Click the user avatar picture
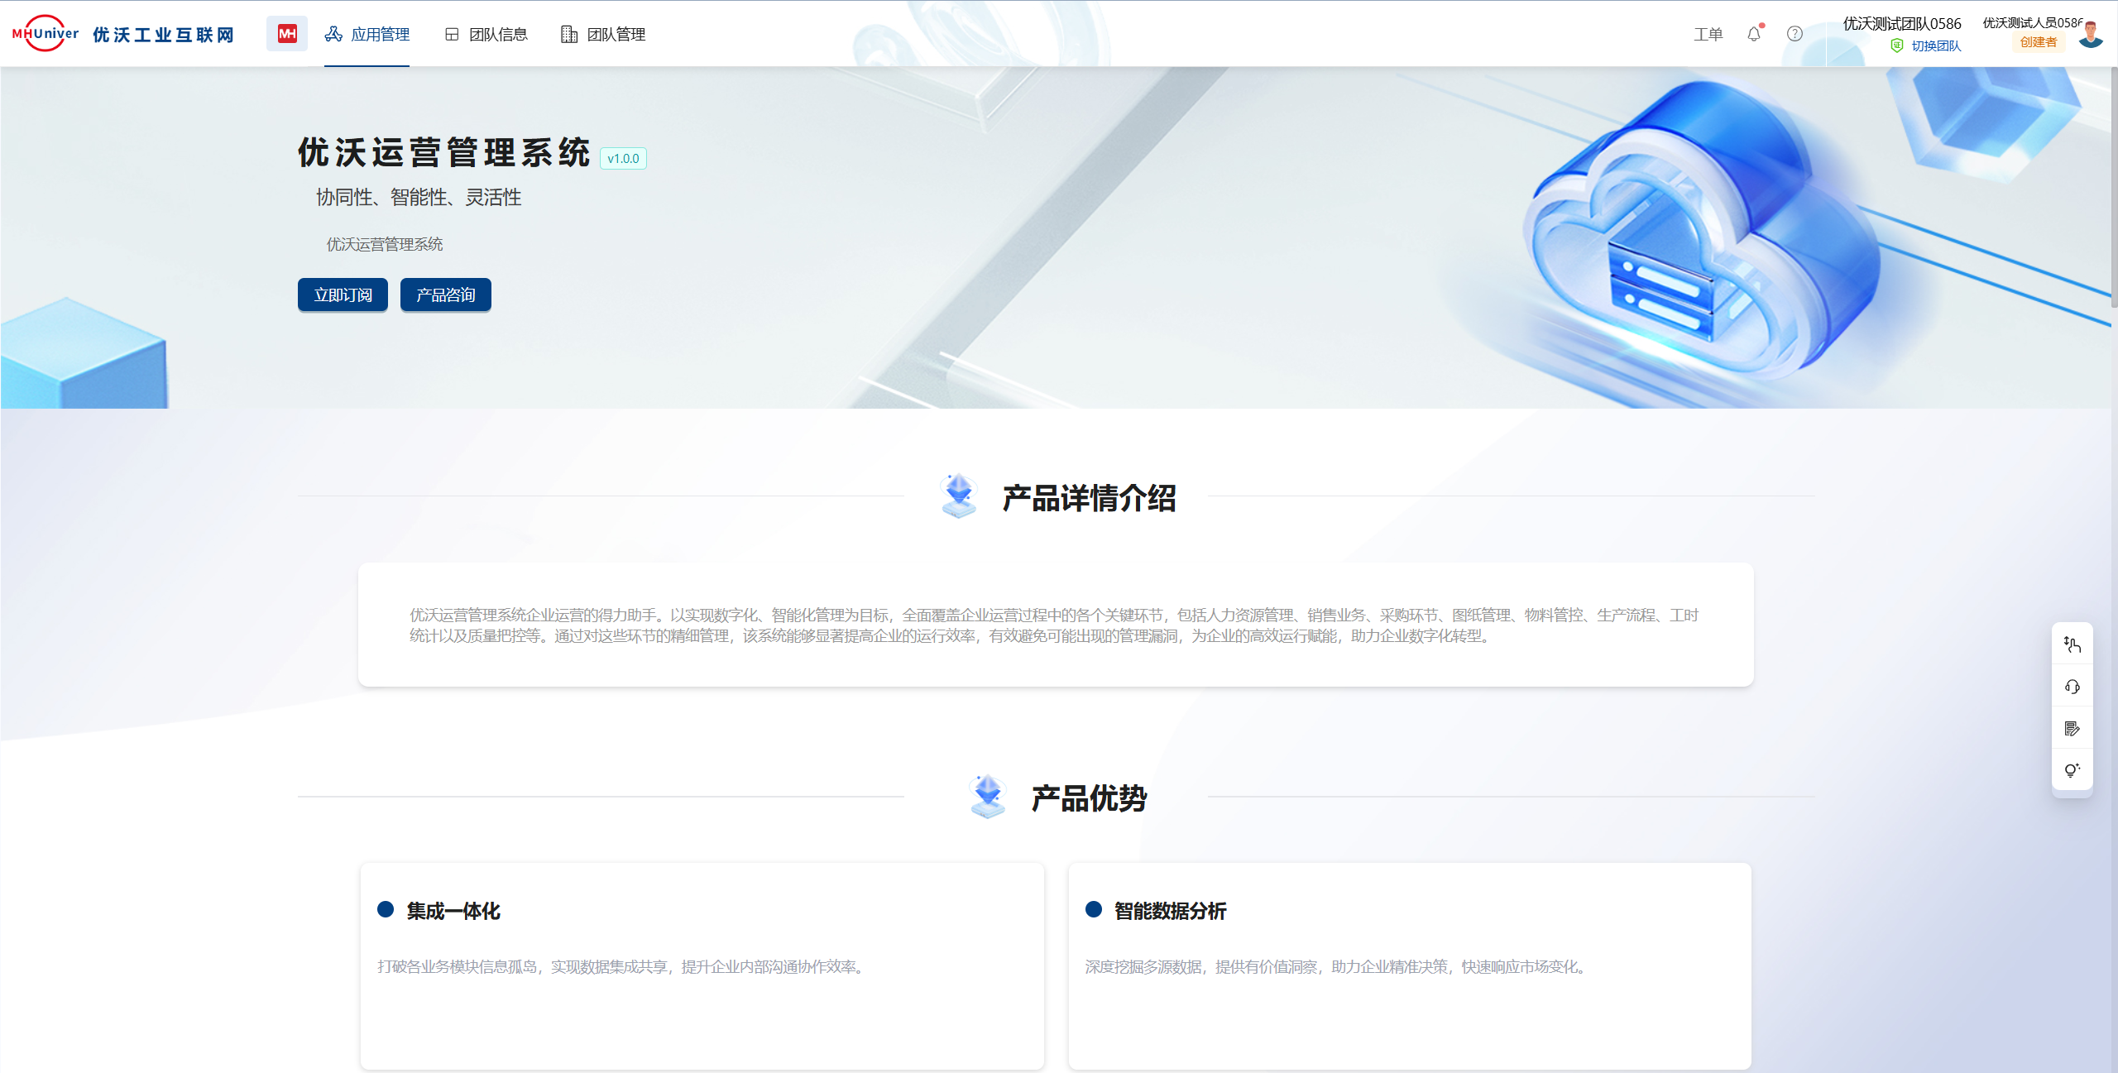The height and width of the screenshot is (1073, 2118). coord(2091,34)
